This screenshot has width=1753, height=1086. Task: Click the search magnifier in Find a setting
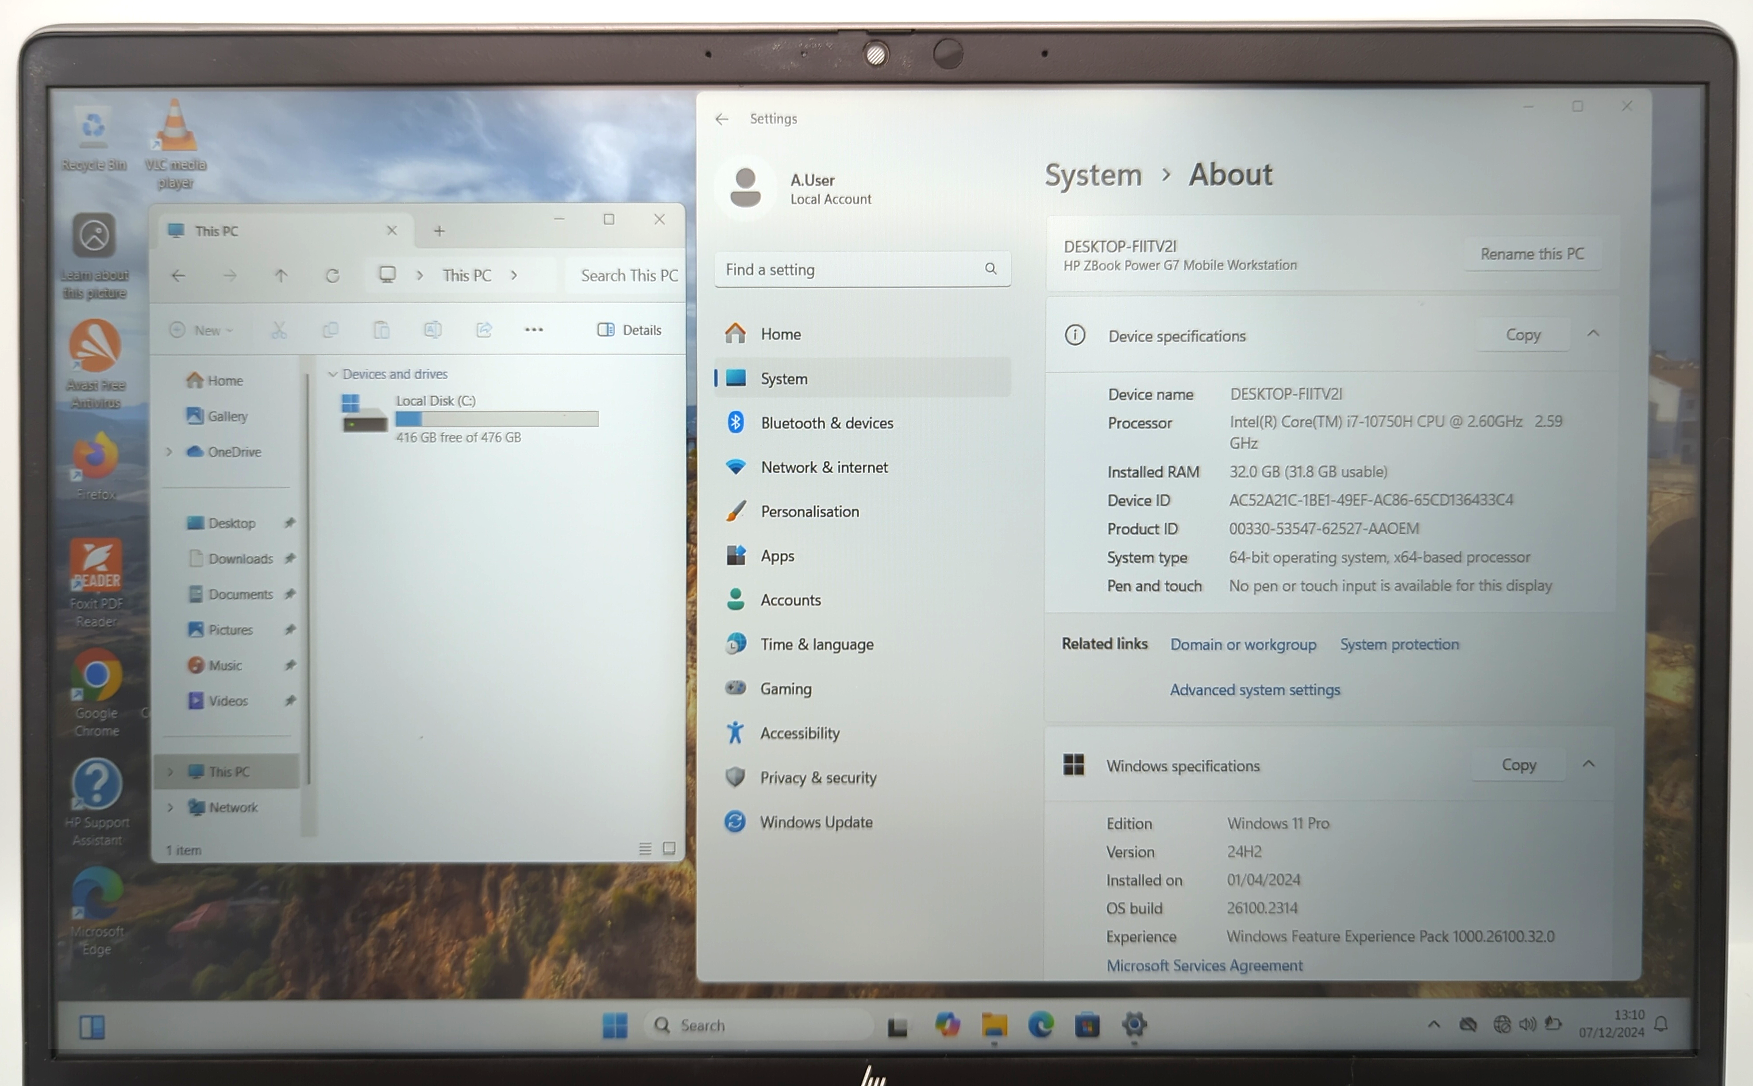(x=990, y=269)
